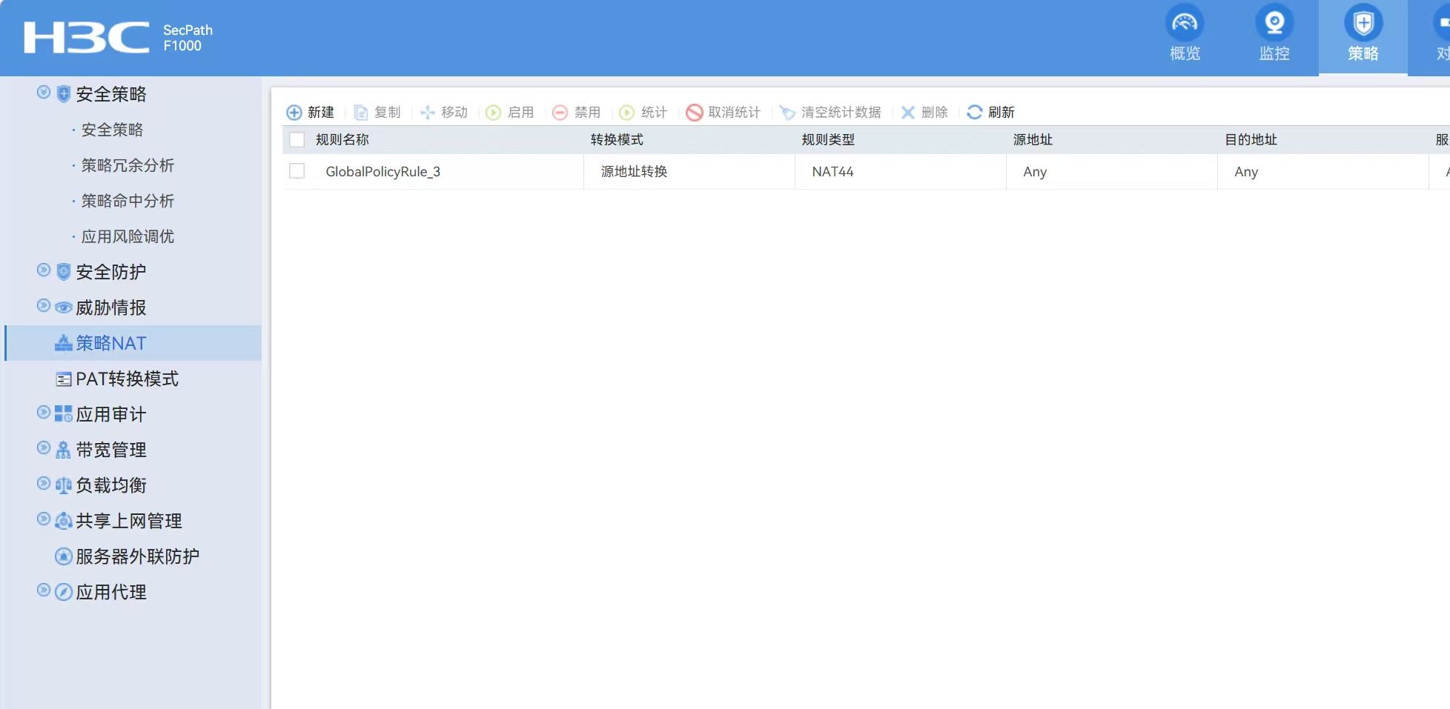Click the 刷新 (Refresh) icon
Screen dimensions: 1450x709
[975, 112]
